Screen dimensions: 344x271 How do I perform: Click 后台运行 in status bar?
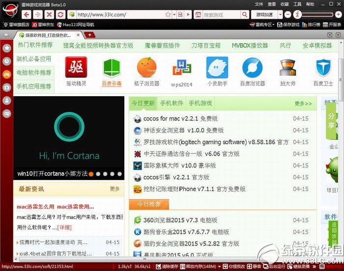pos(274,267)
